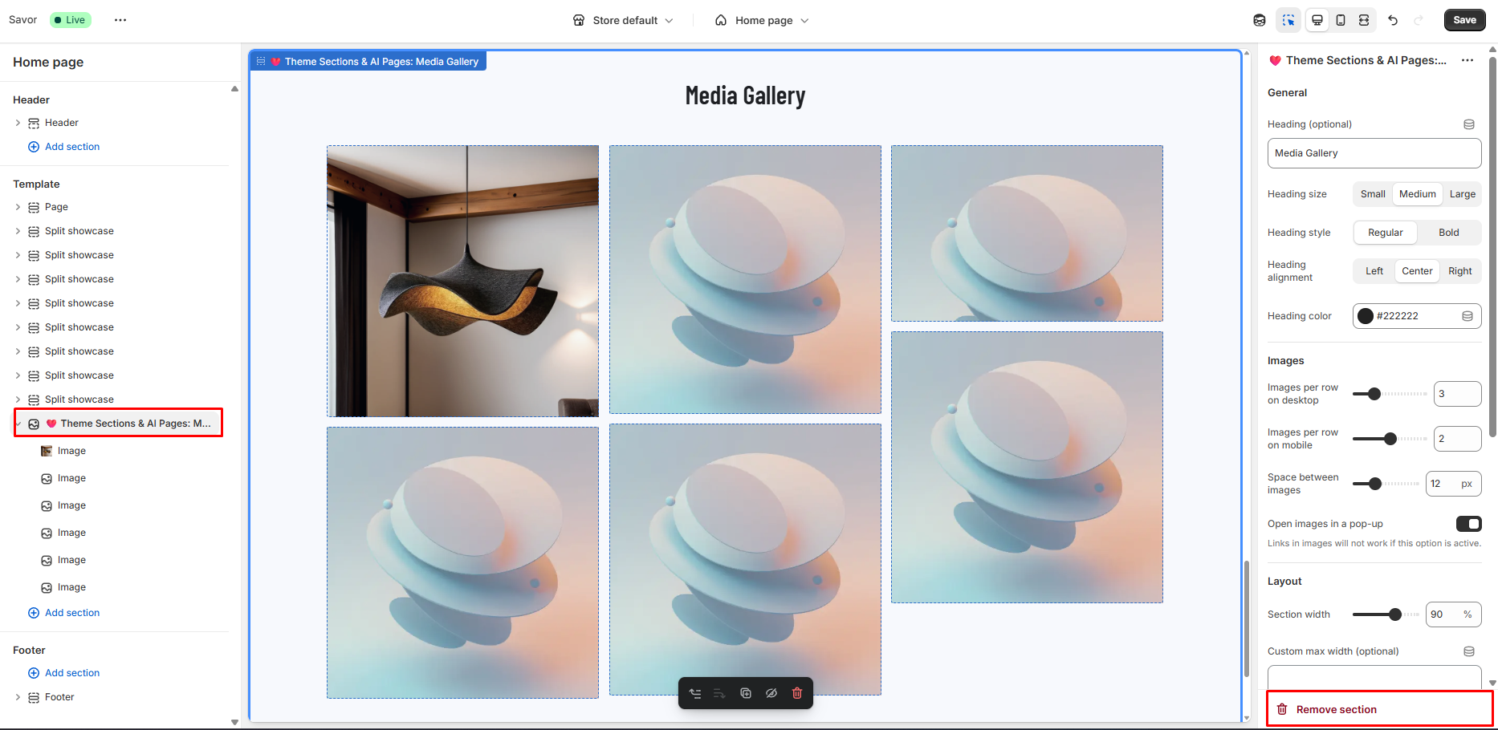1498x730 pixels.
Task: Adjust Images per row on mobile slider
Action: (x=1390, y=439)
